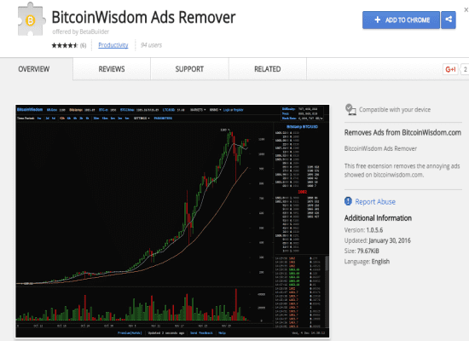Click 'offered by BetaBuilder' text
469x341 pixels.
pos(80,32)
